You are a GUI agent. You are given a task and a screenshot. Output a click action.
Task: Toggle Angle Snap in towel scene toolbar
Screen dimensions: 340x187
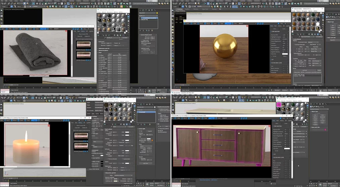[x=68, y=4]
